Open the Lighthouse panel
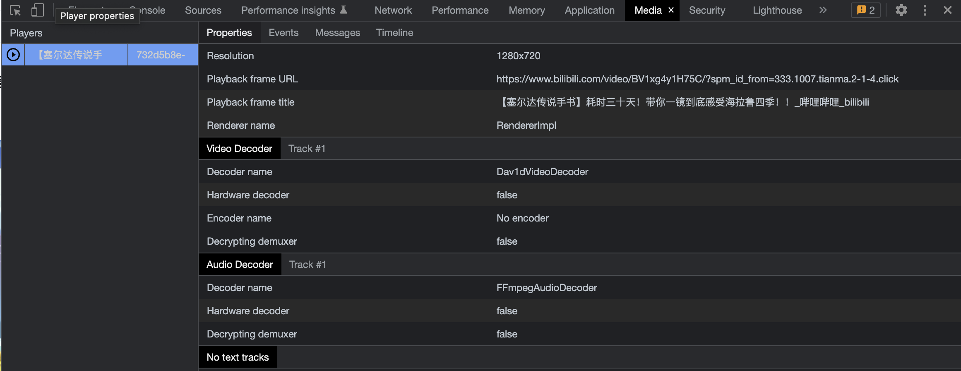 [x=777, y=10]
